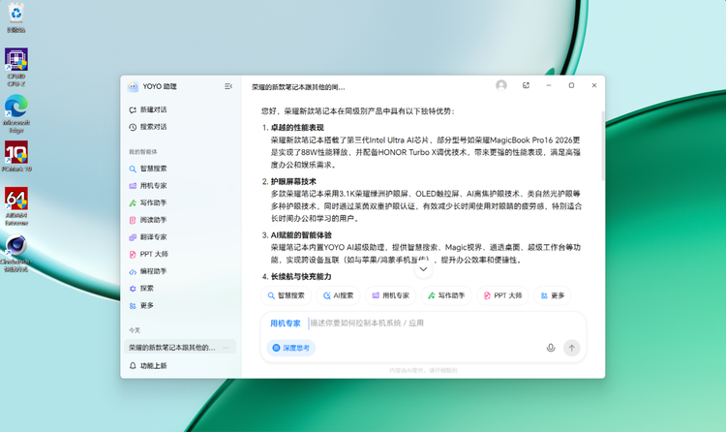Expand 更多 chip above the input box
Image resolution: width=726 pixels, height=432 pixels.
coord(553,295)
